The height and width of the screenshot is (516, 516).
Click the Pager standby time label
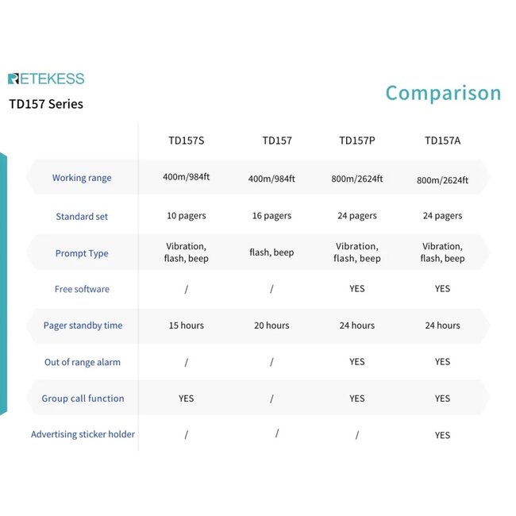tap(83, 325)
